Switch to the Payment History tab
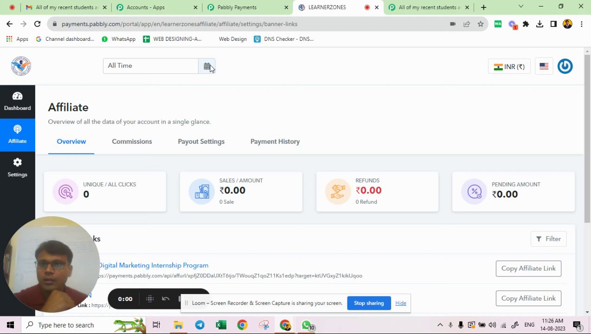Viewport: 591px width, 334px height. [275, 141]
